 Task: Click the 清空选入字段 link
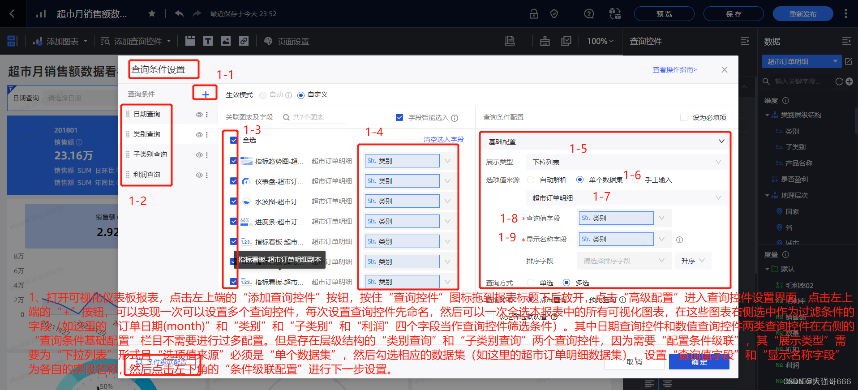[443, 140]
